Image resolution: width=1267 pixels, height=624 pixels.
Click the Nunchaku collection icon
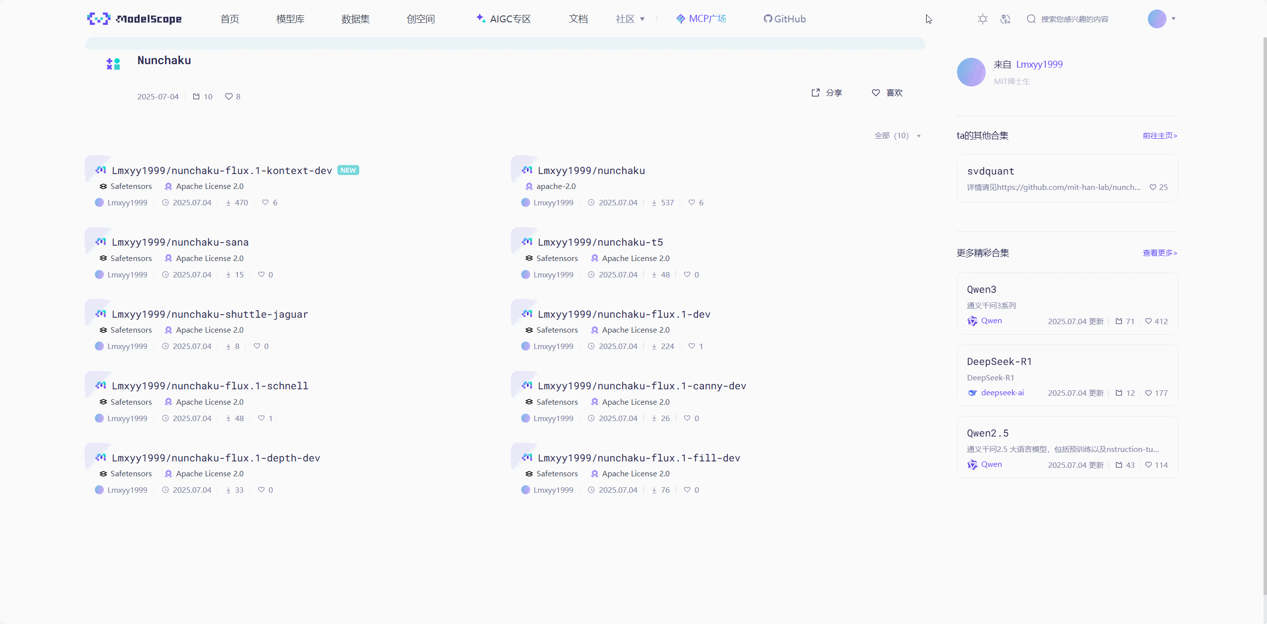[113, 64]
